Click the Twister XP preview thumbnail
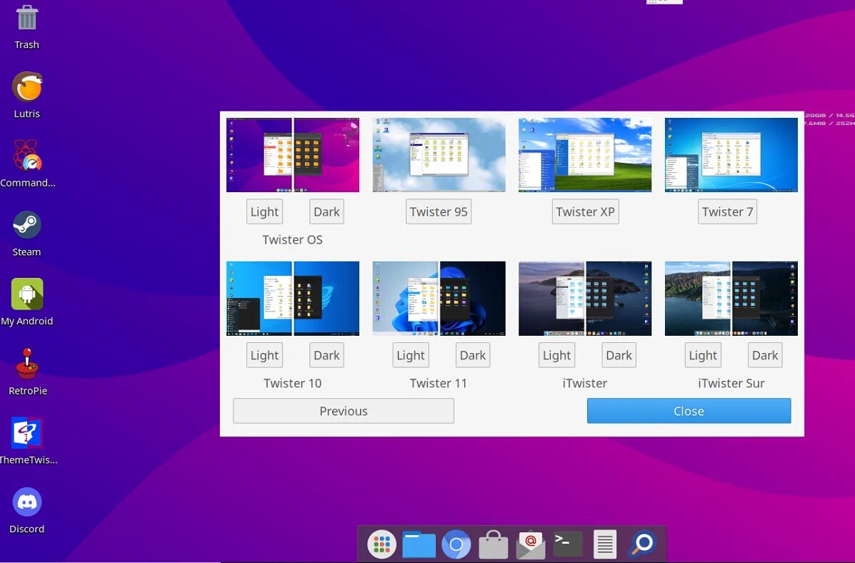The image size is (855, 563). point(585,155)
